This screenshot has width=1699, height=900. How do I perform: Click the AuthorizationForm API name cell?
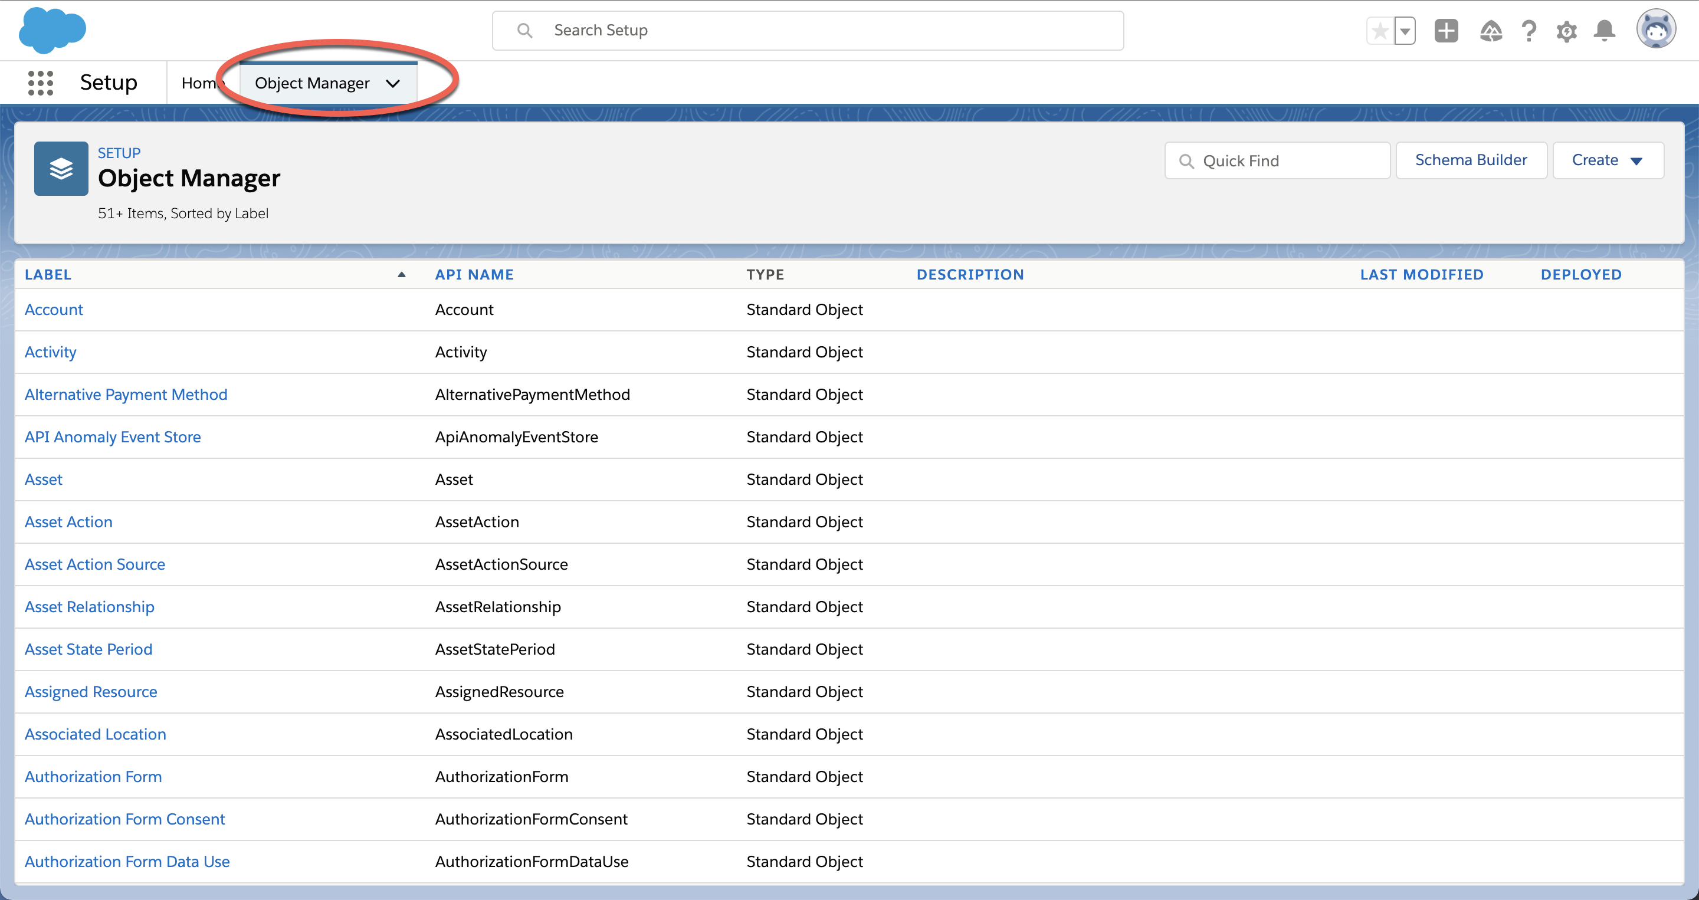pos(501,777)
